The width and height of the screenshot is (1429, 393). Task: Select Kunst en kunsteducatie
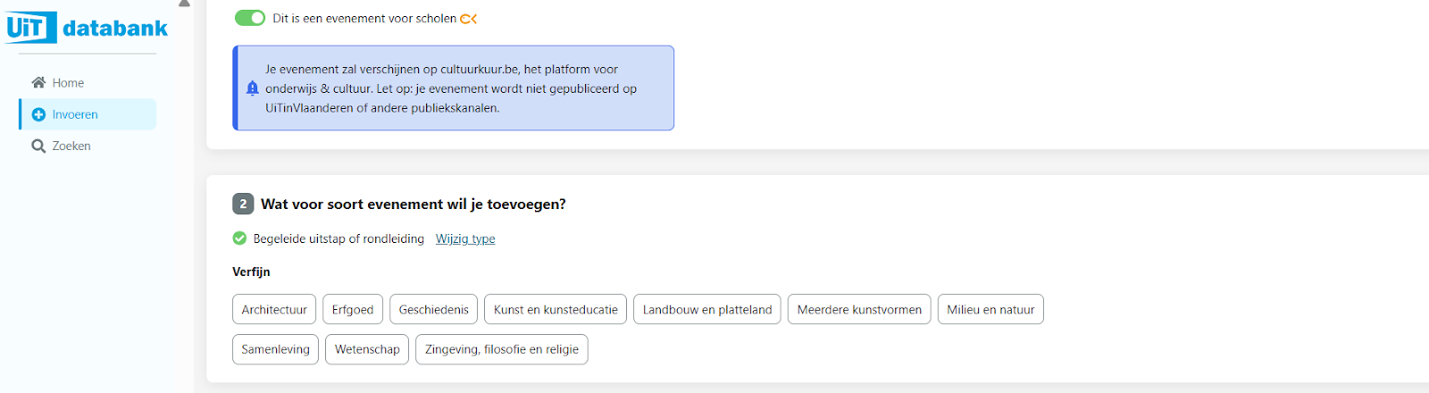[x=556, y=309]
